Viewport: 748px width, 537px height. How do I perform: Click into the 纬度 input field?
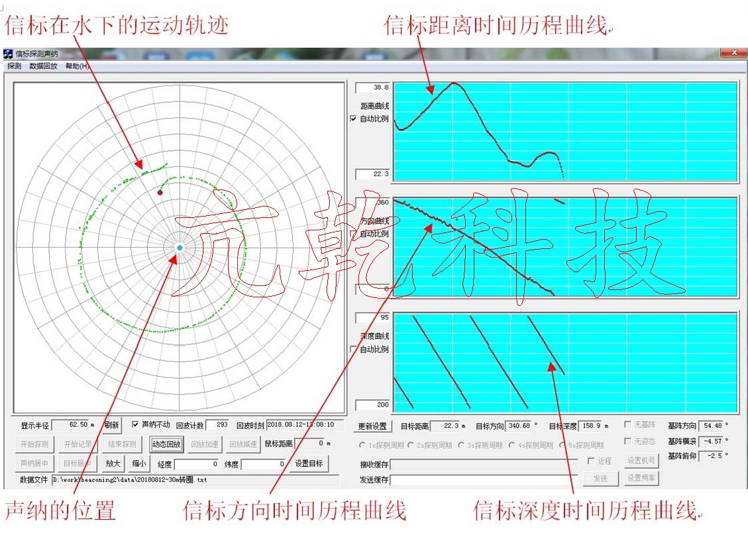(x=263, y=464)
